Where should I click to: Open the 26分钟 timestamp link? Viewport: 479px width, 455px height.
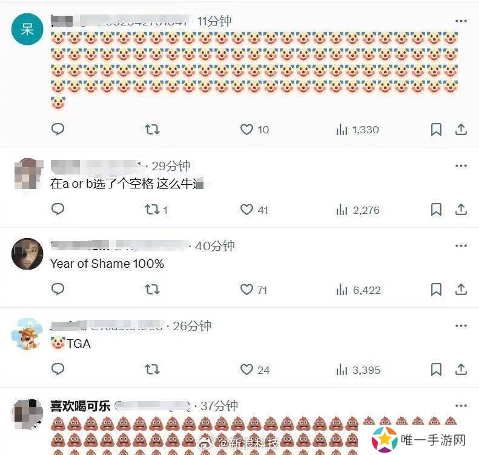coord(192,326)
